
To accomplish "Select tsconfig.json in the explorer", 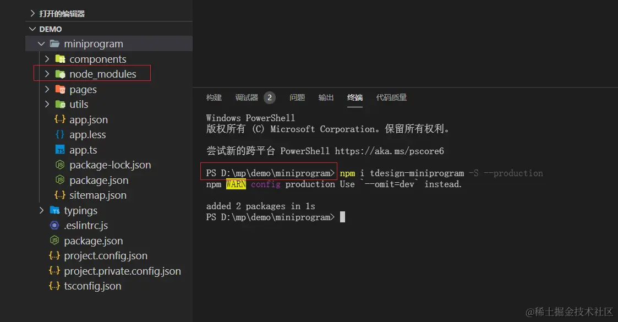I will pos(92,286).
